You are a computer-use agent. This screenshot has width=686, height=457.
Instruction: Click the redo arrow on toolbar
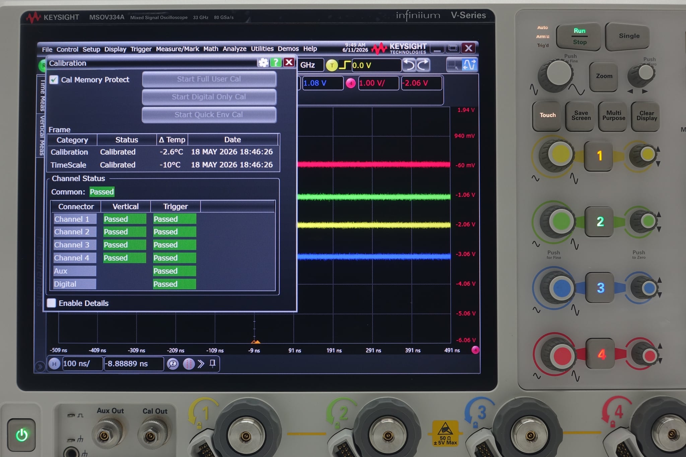tap(423, 65)
